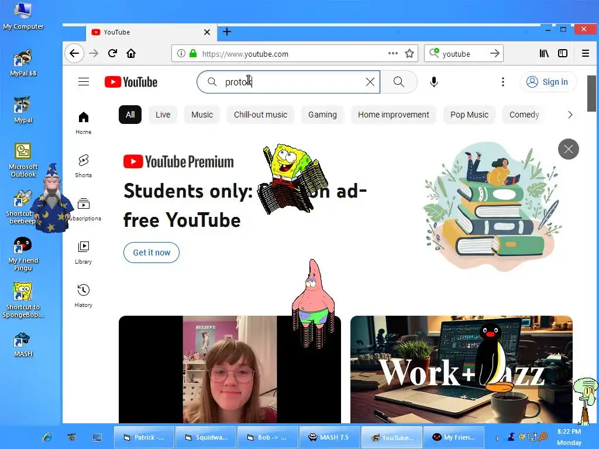Open YouTube settings three-dot menu
Viewport: 599px width, 449px height.
[502, 82]
